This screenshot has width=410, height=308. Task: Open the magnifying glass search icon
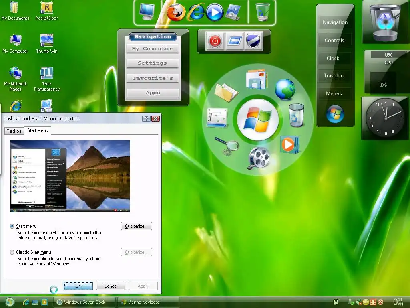click(x=227, y=146)
